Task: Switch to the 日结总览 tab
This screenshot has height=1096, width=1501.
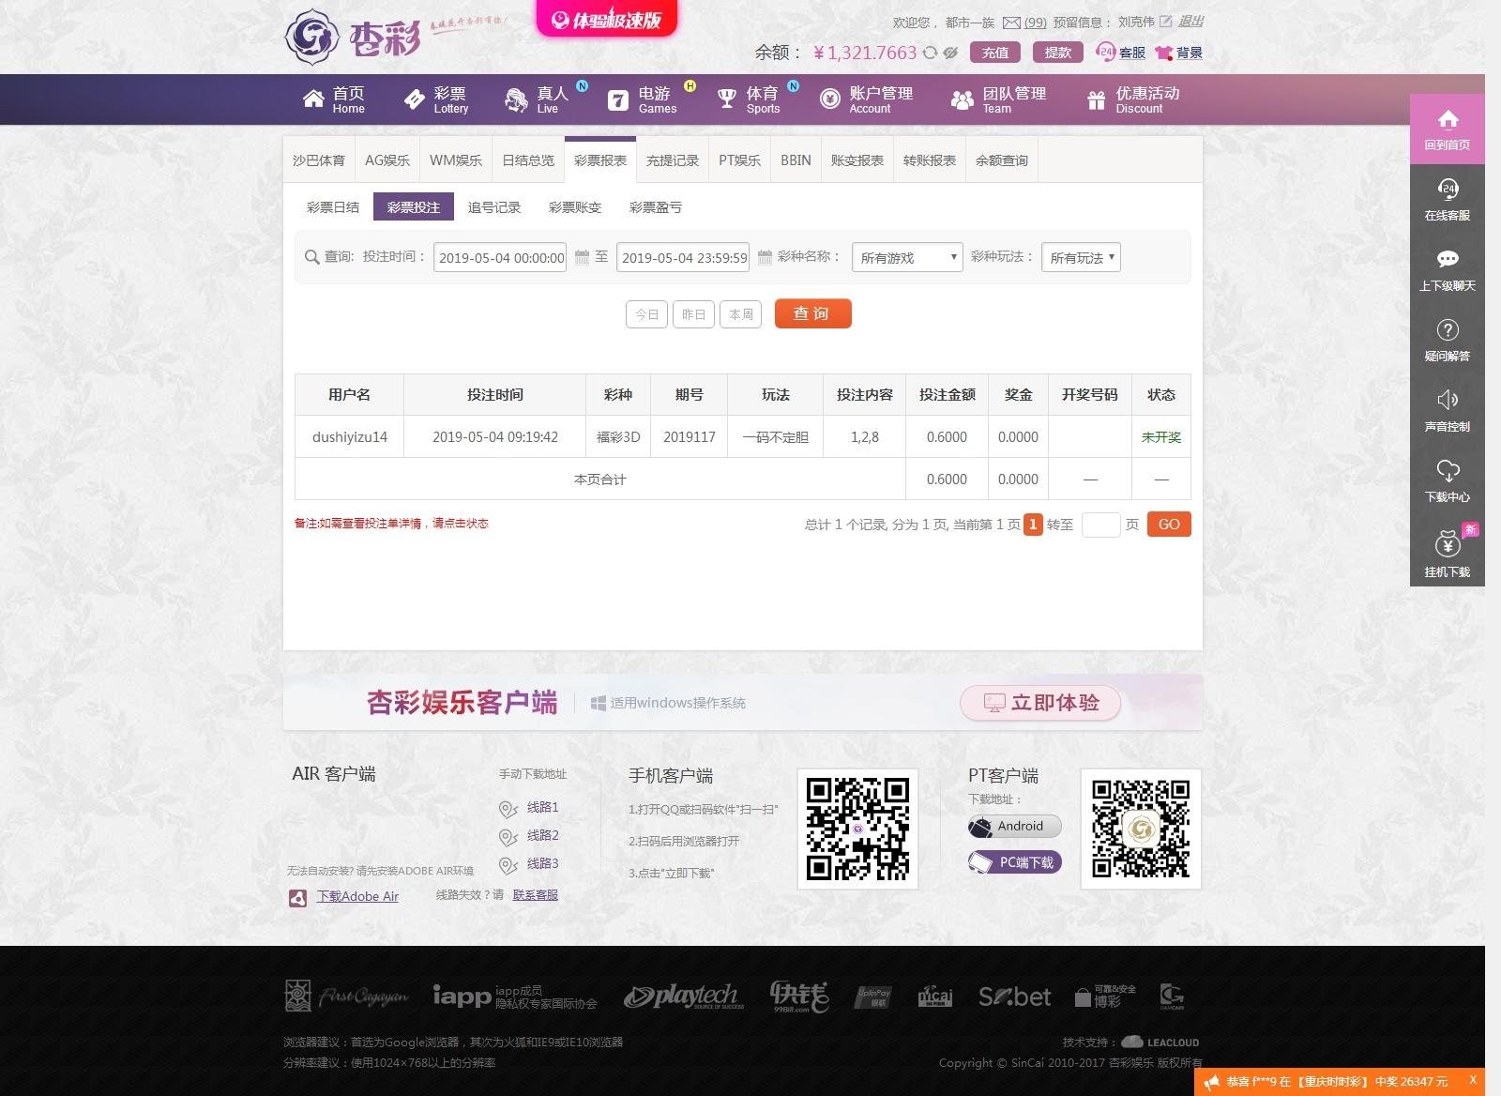Action: [x=528, y=160]
